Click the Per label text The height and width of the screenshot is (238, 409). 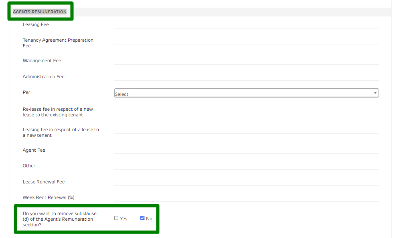pyautogui.click(x=26, y=92)
